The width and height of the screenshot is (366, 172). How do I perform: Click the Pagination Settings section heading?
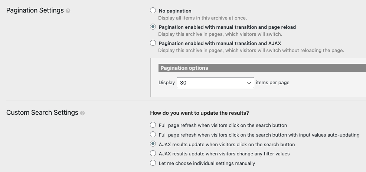click(35, 10)
